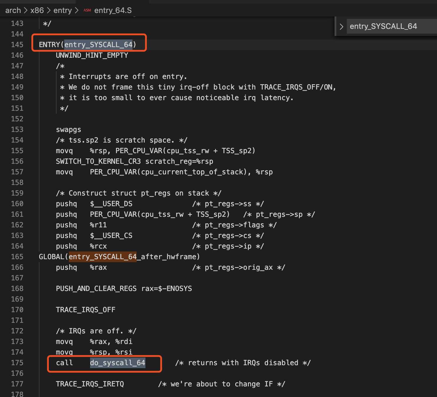Click 'returns with IRQs disabled' comment
The width and height of the screenshot is (437, 397).
(x=243, y=363)
